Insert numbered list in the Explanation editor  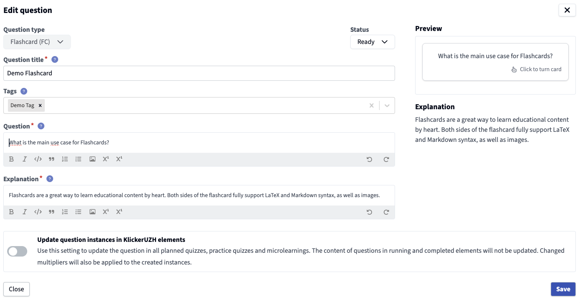pos(65,212)
